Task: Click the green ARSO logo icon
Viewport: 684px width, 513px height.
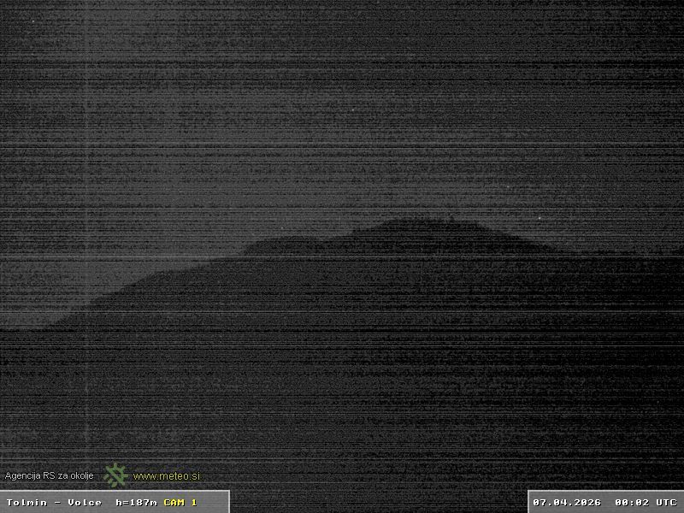Action: (115, 475)
